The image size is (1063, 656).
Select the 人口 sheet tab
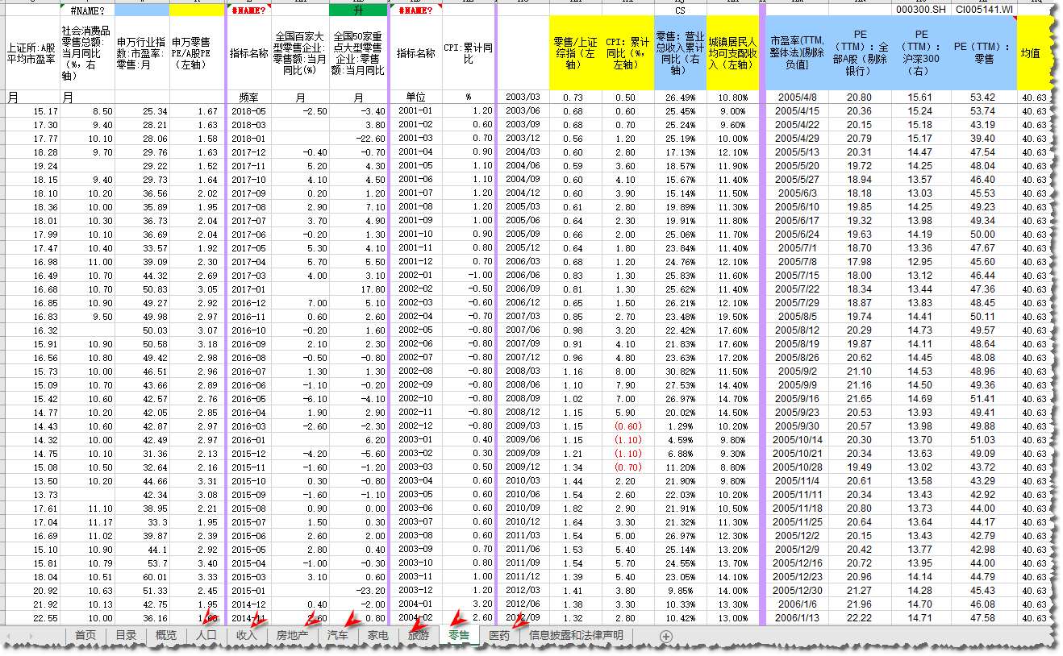click(x=206, y=636)
